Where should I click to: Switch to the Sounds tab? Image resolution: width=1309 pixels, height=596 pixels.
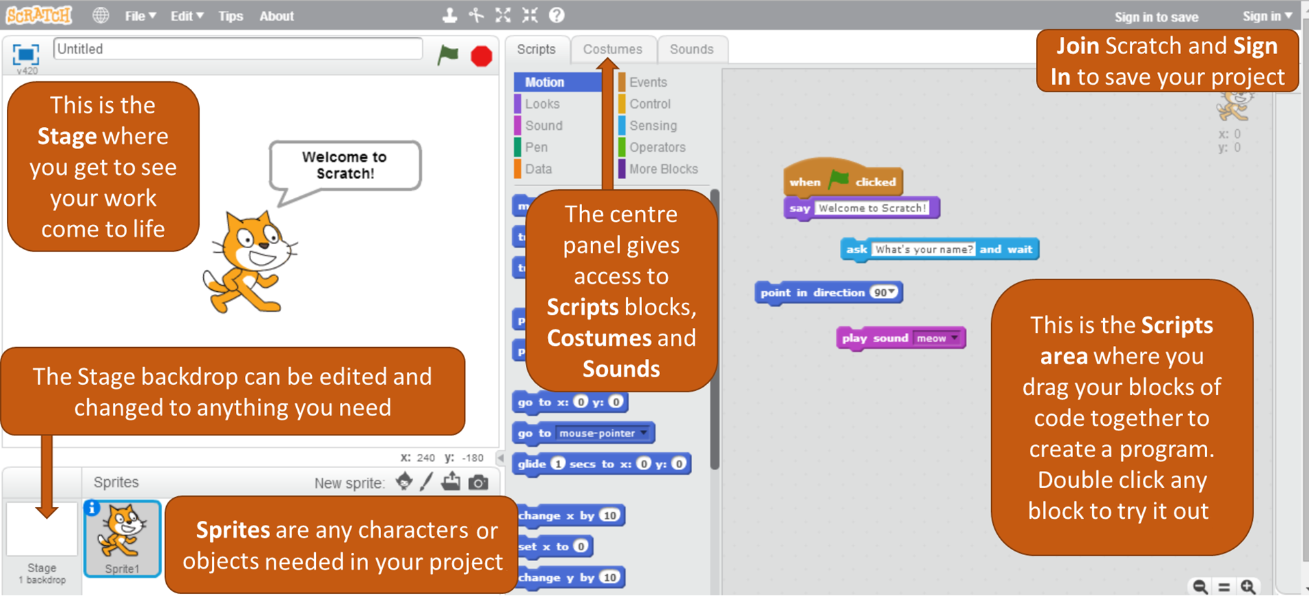pos(691,49)
